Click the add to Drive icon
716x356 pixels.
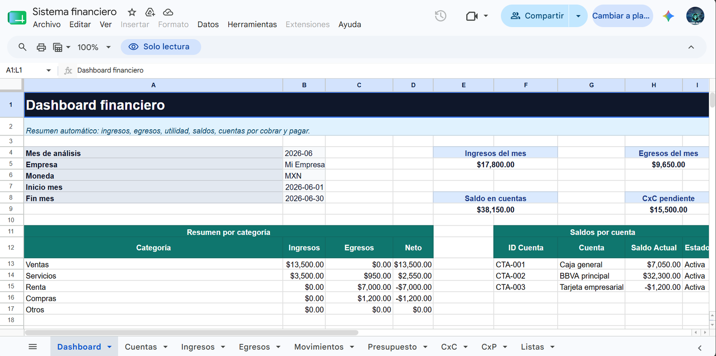point(150,12)
